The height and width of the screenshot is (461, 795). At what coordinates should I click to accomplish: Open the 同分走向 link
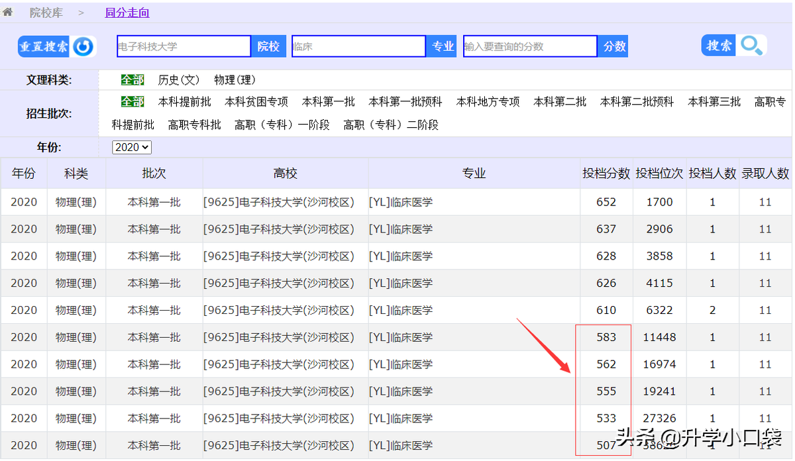[x=127, y=12]
